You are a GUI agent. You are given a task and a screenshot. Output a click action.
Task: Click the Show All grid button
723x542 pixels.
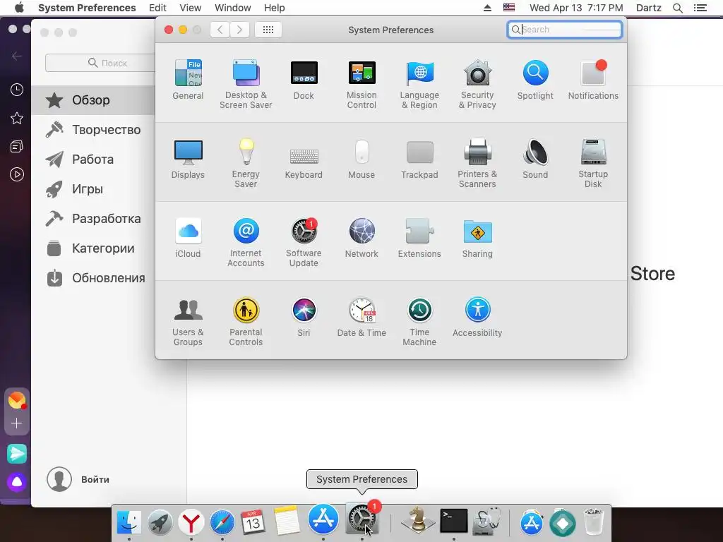[x=268, y=30]
